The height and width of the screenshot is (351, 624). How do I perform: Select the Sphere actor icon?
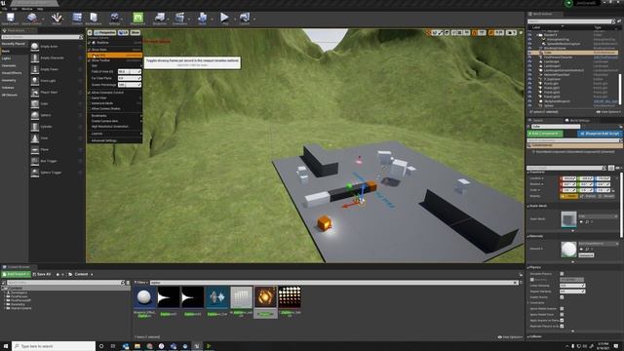35,115
